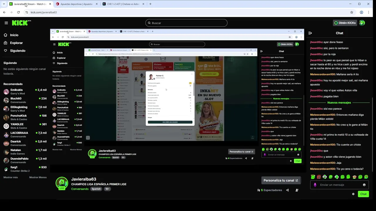
Task: Insert the brown monkey-face emote
Action: (x=354, y=177)
